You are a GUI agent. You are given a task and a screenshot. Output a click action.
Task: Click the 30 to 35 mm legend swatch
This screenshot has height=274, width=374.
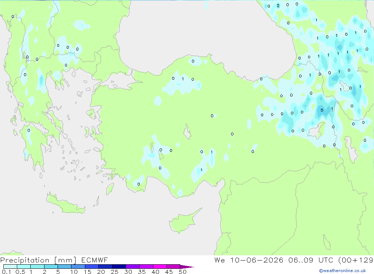[133, 267]
